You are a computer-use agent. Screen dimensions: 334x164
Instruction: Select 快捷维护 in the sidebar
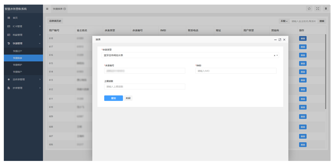(x=17, y=65)
